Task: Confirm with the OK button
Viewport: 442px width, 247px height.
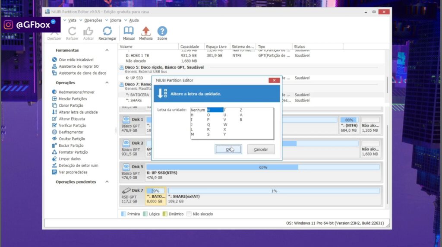Action: click(228, 149)
